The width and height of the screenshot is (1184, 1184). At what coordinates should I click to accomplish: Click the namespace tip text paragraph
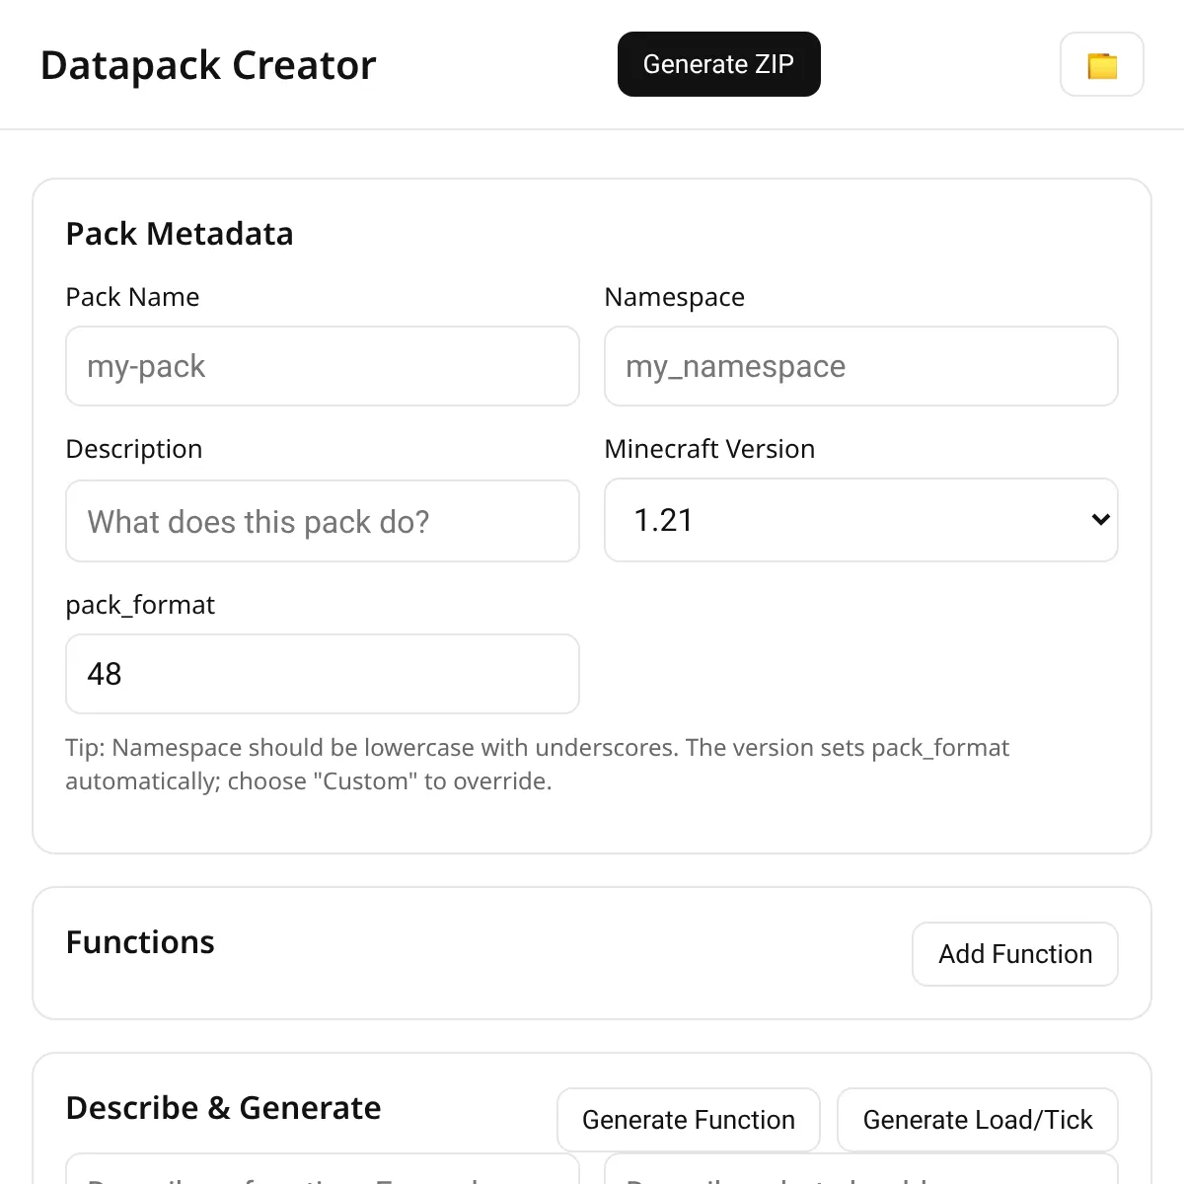click(537, 765)
